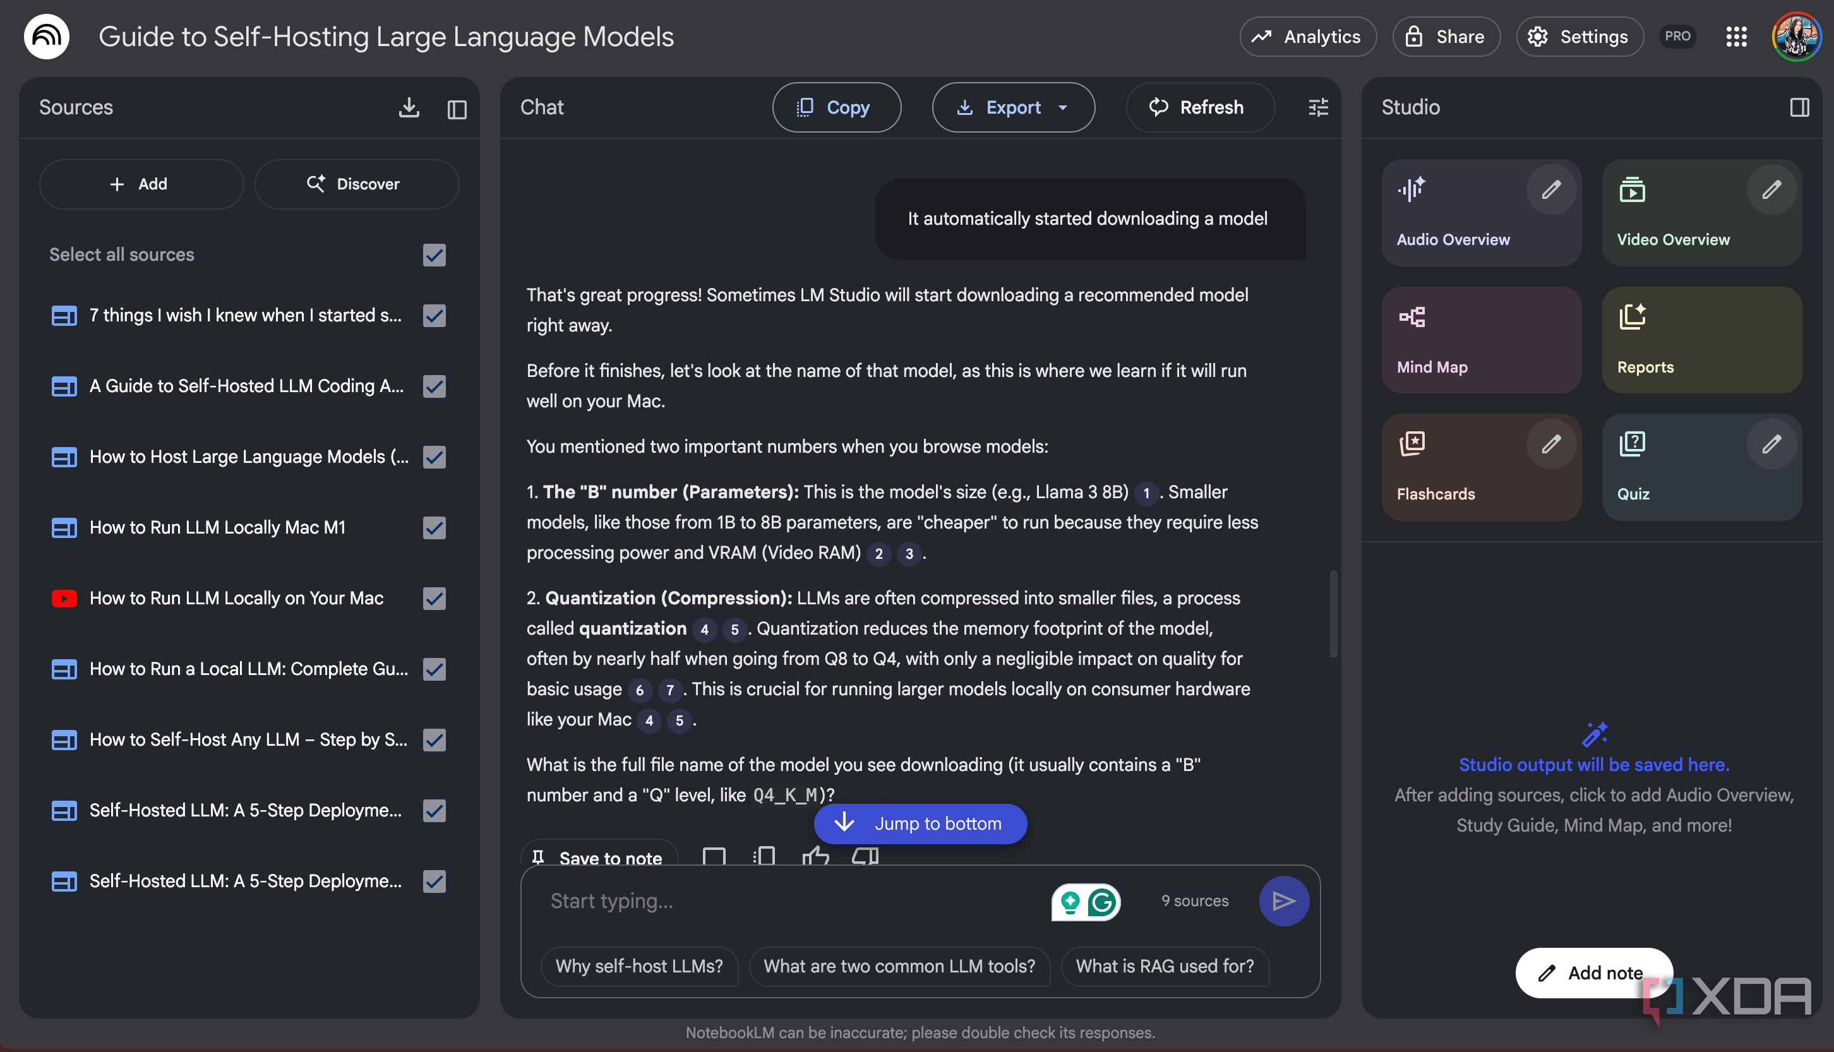This screenshot has width=1834, height=1052.
Task: Click the green lightbulb icon in the chat box
Action: [x=1070, y=902]
